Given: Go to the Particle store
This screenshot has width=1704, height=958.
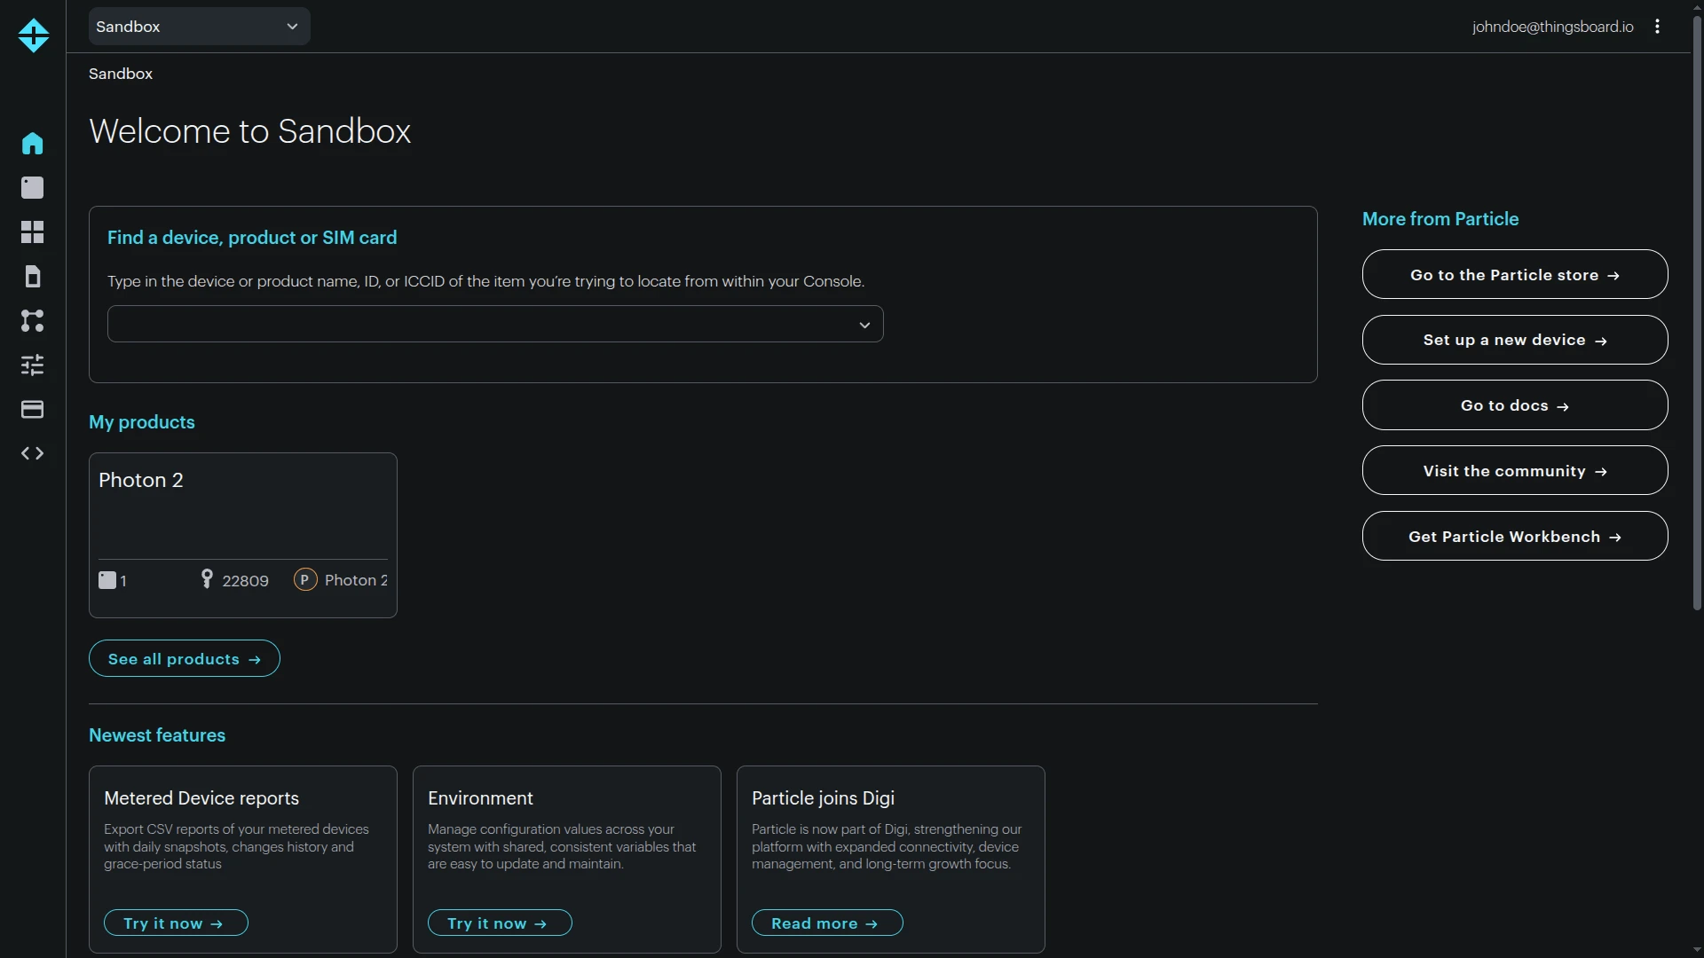Looking at the screenshot, I should coord(1514,275).
